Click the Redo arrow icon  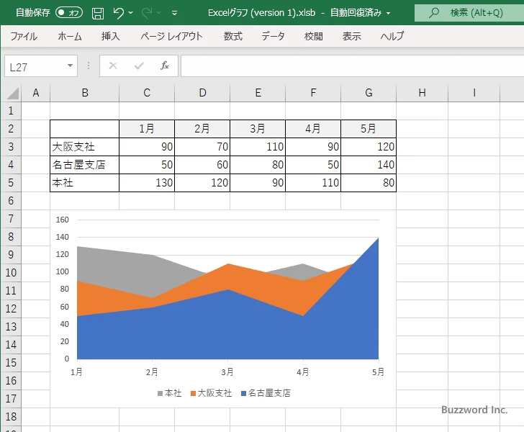[147, 13]
